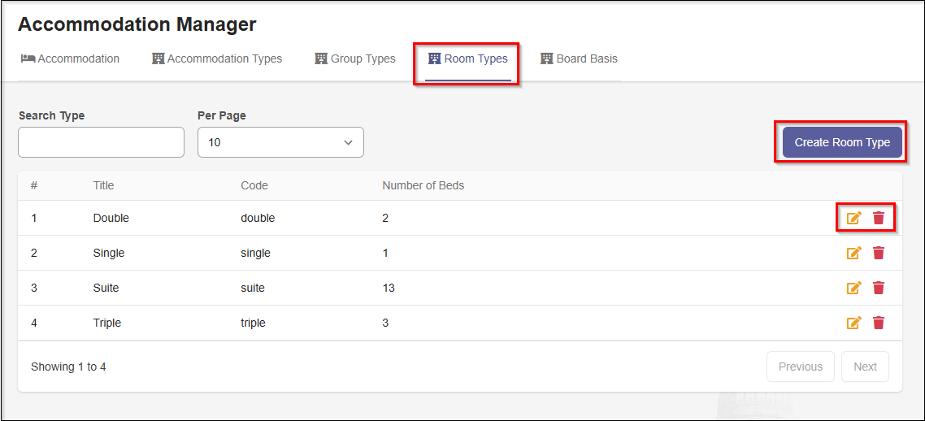Edit the Double room type
This screenshot has height=421, width=925.
tap(853, 218)
